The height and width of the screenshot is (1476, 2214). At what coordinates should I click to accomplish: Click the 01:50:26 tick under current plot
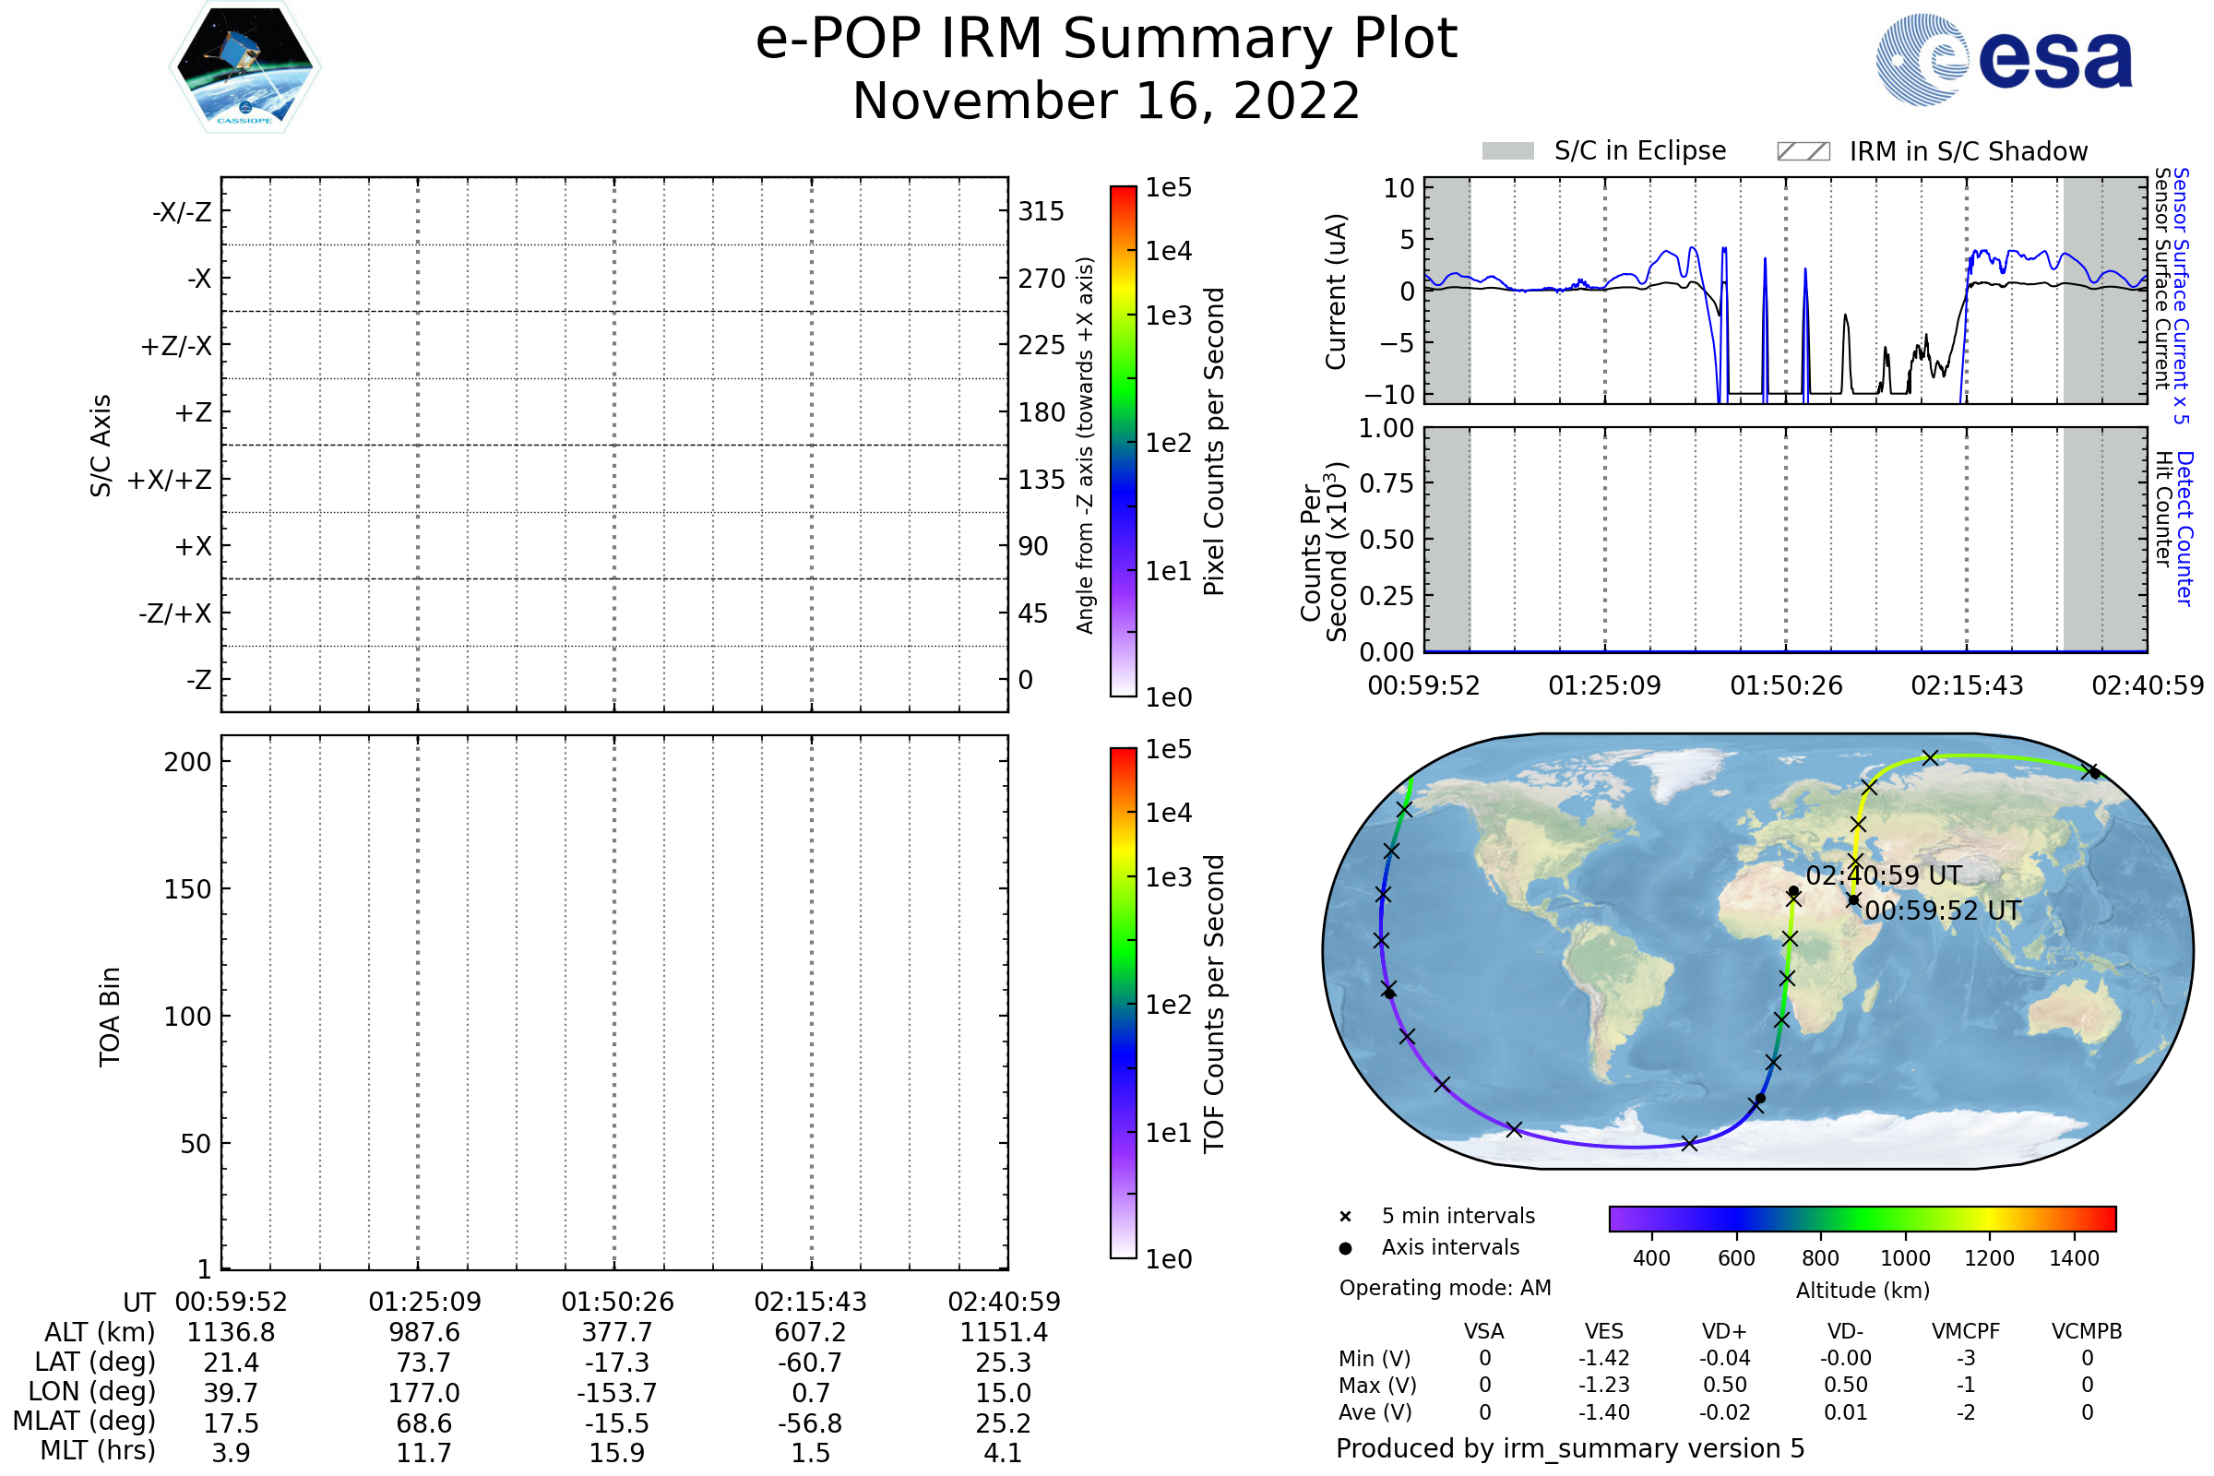click(x=1786, y=686)
